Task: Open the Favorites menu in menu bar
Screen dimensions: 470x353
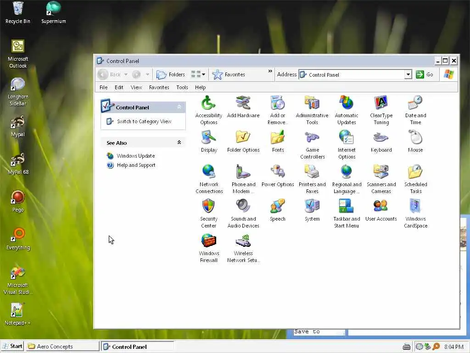Action: 159,87
